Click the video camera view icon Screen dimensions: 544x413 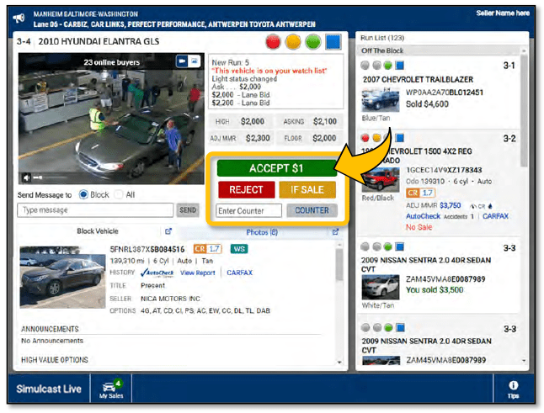point(181,61)
